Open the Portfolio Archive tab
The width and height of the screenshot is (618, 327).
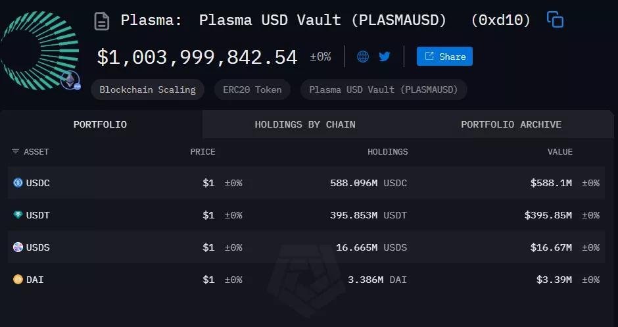coord(511,124)
